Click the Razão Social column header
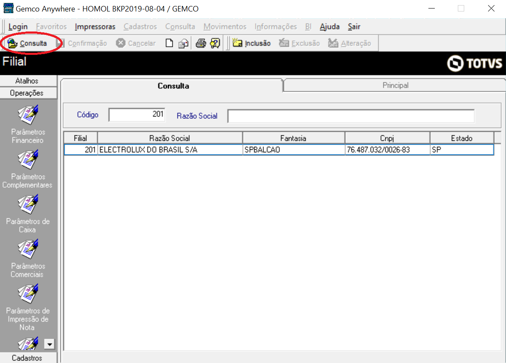 click(170, 138)
